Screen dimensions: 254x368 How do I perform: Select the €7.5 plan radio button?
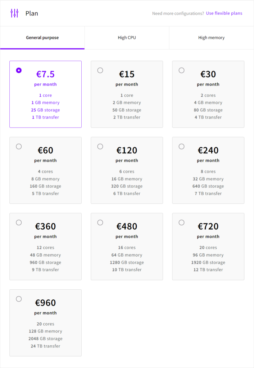19,70
